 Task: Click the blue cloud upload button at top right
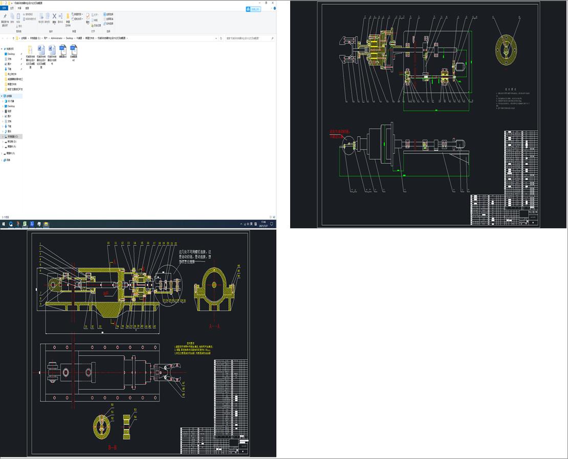[x=253, y=9]
